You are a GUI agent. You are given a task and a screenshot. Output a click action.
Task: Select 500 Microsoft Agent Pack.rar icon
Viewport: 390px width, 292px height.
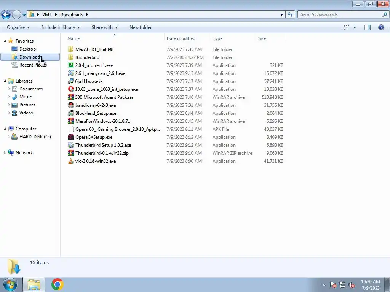(x=70, y=97)
